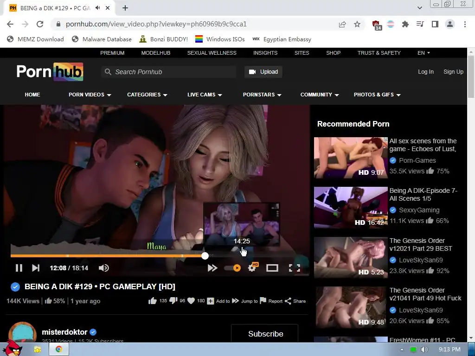Open the player quality settings gear
The width and height of the screenshot is (475, 356).
(253, 267)
